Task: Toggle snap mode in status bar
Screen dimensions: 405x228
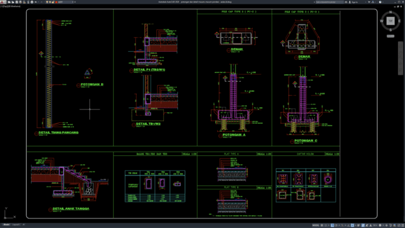Action: [326, 225]
